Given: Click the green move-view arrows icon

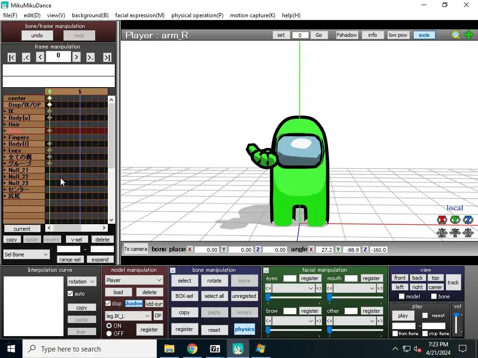Looking at the screenshot, I should click(469, 34).
